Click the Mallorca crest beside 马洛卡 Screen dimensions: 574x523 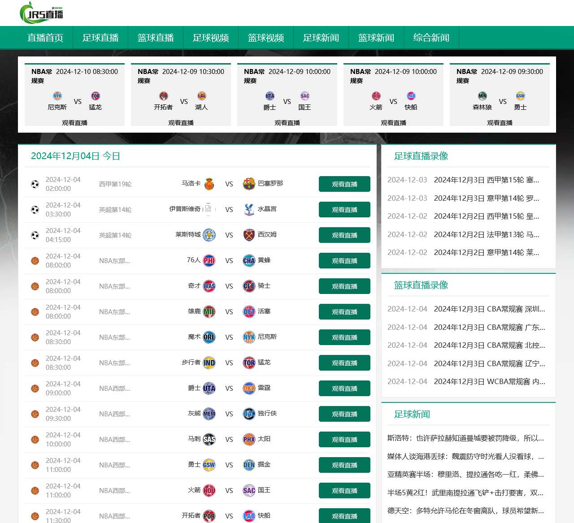[x=209, y=184]
